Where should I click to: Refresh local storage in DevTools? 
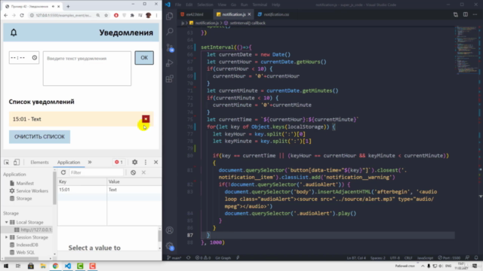[63, 172]
